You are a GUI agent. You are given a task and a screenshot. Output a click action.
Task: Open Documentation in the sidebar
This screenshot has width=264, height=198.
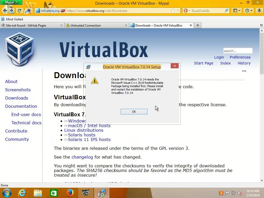(21, 106)
